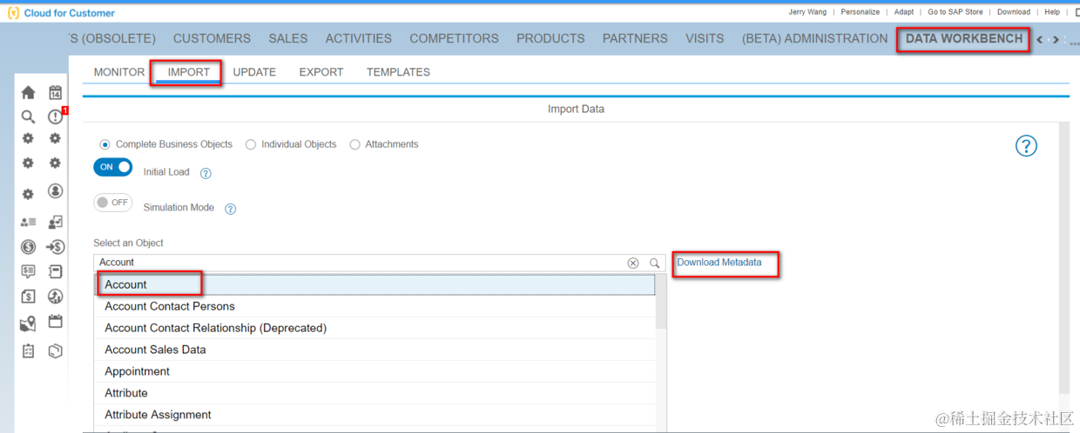The height and width of the screenshot is (433, 1080).
Task: Open the Help link in header
Action: (1052, 12)
